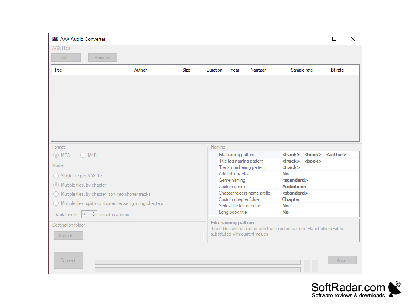Image resolution: width=411 pixels, height=308 pixels.
Task: Close the AAX Audio Converter window
Action: 353,39
